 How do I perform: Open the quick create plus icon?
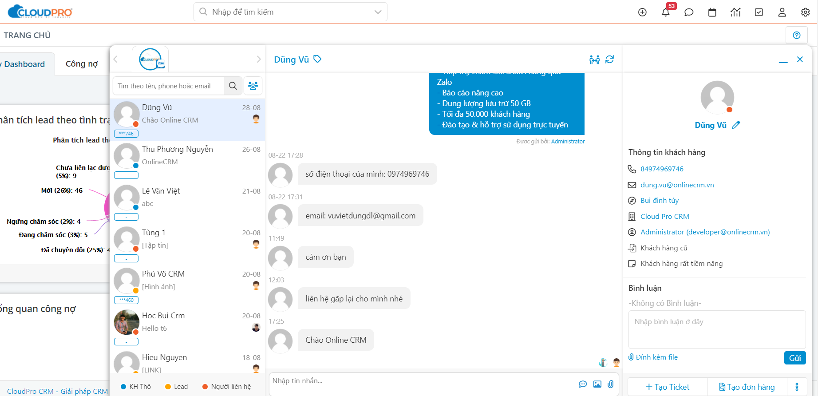[x=642, y=12]
